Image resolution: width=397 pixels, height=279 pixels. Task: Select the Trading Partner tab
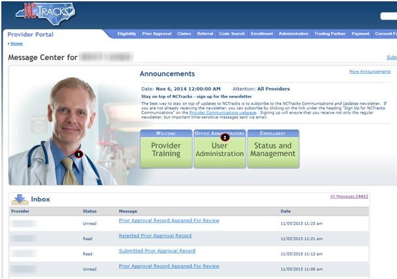(x=330, y=34)
